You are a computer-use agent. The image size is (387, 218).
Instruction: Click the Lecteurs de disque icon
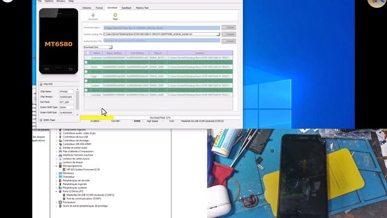click(60, 162)
